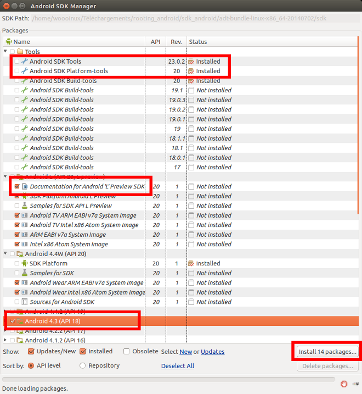
Task: Check the Tools group checkbox
Action: click(12, 52)
